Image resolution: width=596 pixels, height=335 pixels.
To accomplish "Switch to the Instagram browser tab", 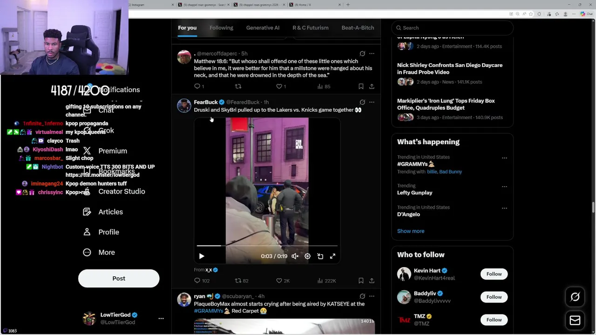I will pyautogui.click(x=149, y=5).
